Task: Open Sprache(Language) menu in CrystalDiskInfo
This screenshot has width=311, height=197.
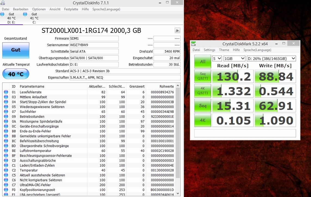Action: [106, 9]
